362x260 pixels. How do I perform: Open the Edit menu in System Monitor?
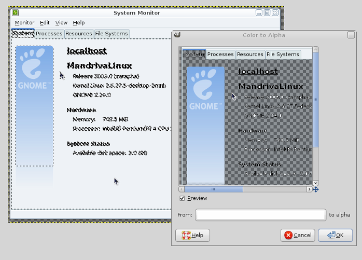pyautogui.click(x=45, y=23)
